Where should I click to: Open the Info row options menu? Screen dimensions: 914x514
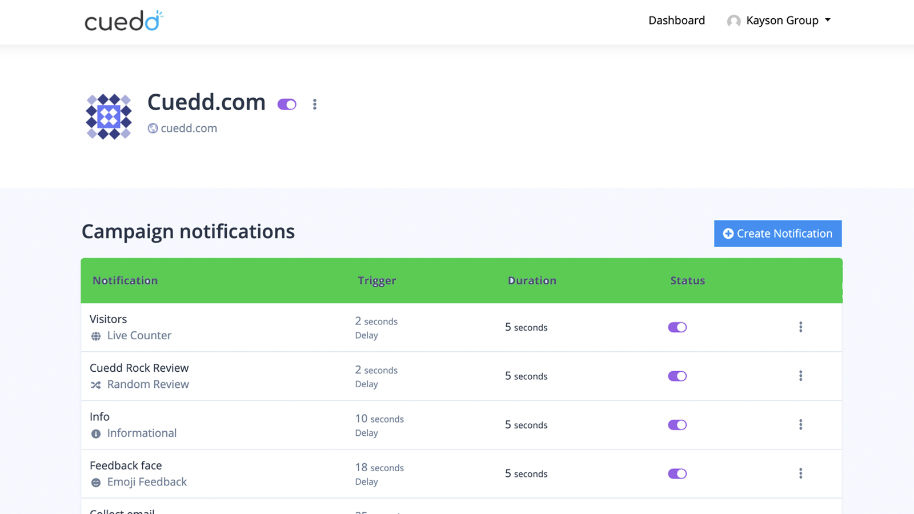pyautogui.click(x=800, y=424)
